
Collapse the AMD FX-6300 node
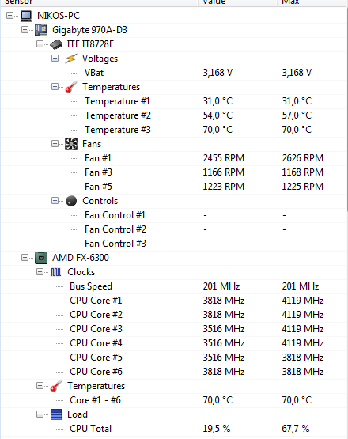pyautogui.click(x=25, y=257)
